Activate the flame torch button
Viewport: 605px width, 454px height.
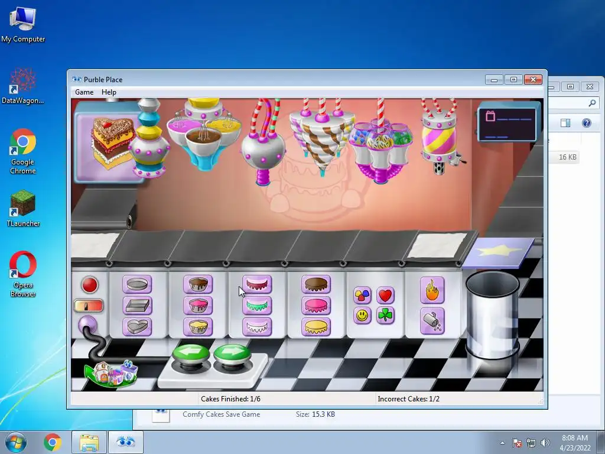pyautogui.click(x=432, y=290)
